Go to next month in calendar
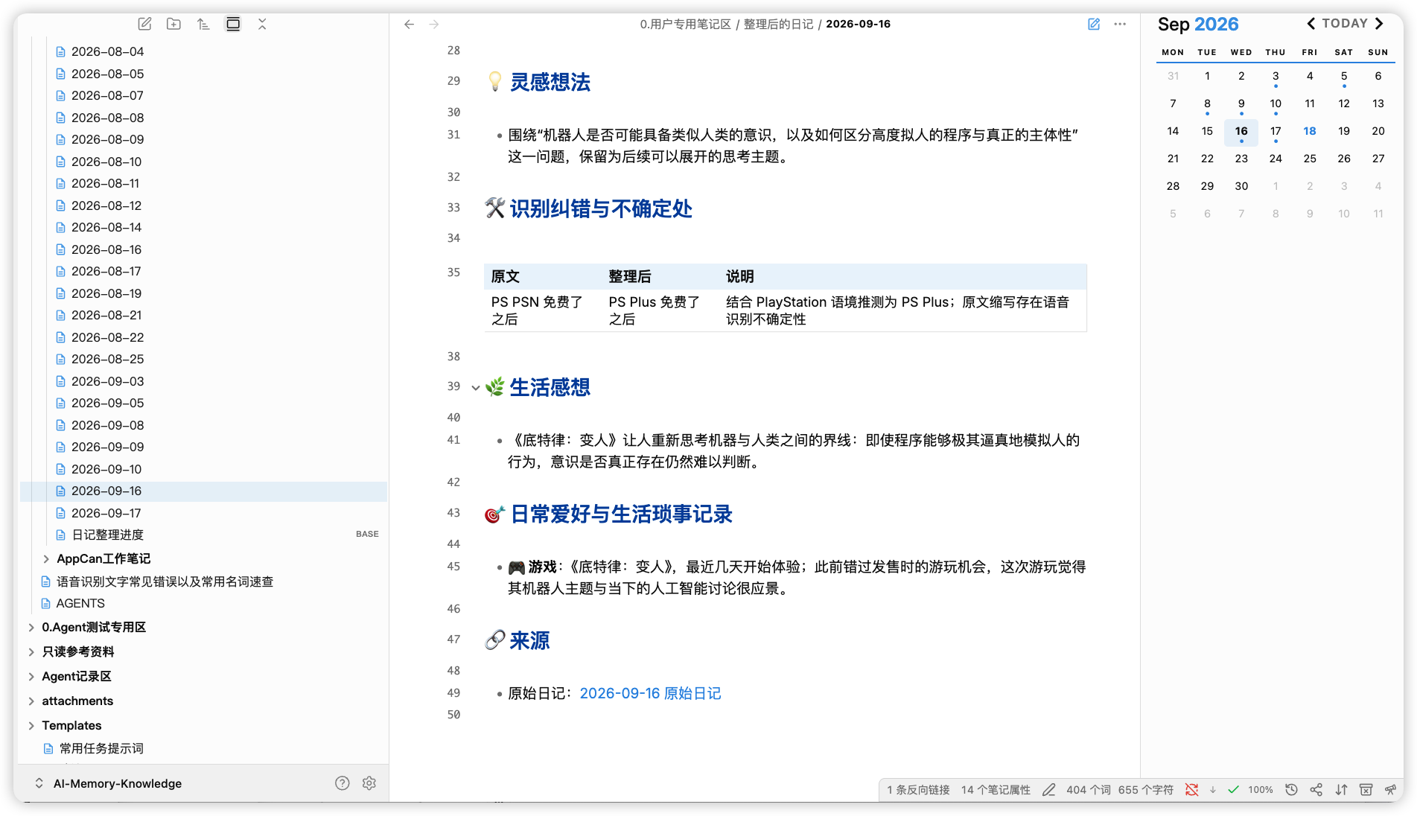 [x=1379, y=23]
